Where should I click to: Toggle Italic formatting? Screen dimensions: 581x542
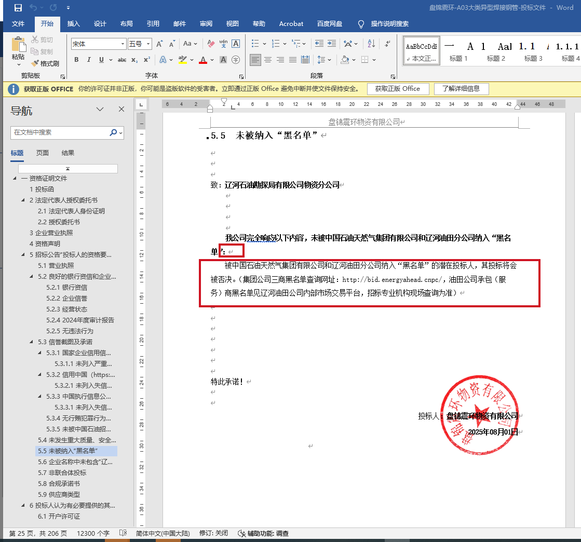(x=89, y=60)
